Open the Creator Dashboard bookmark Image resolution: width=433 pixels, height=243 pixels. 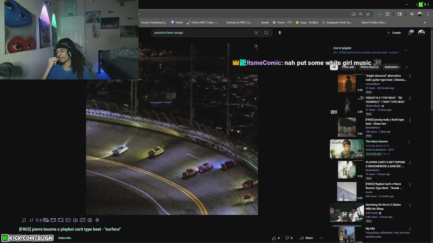tap(153, 23)
